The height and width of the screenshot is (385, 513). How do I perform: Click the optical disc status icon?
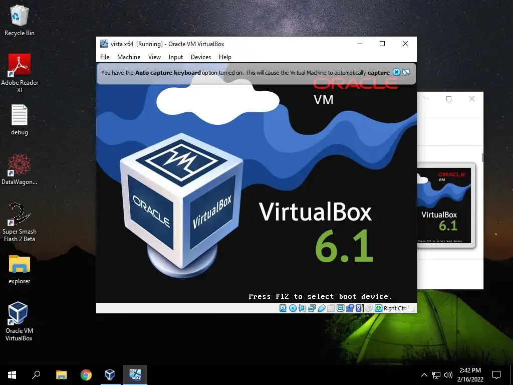tap(293, 308)
